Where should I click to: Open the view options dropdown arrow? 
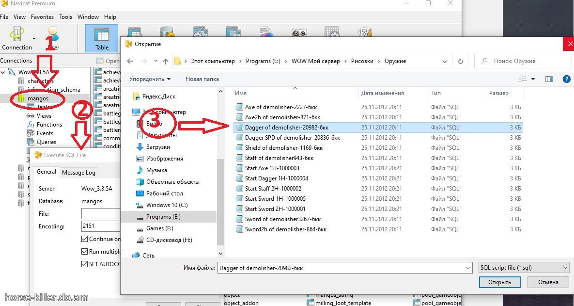pyautogui.click(x=533, y=79)
